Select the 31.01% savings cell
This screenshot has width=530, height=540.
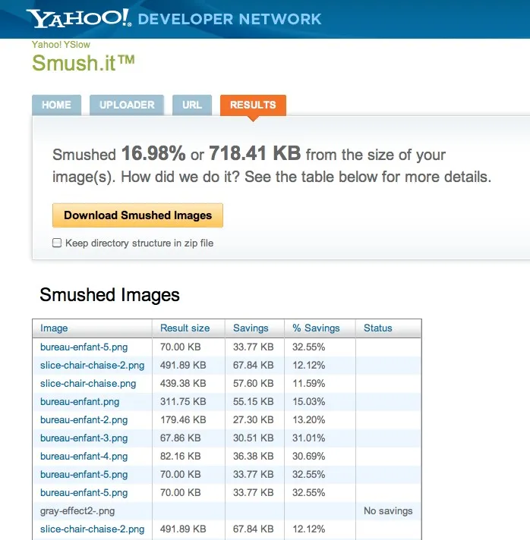click(309, 438)
